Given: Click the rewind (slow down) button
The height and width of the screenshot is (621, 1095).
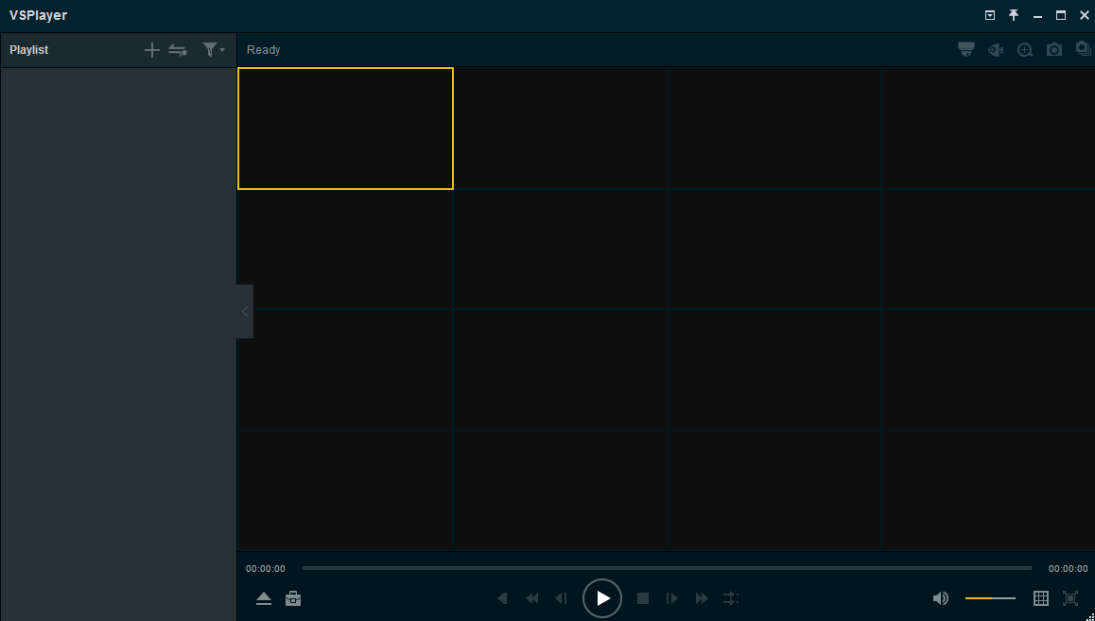Looking at the screenshot, I should pyautogui.click(x=532, y=598).
